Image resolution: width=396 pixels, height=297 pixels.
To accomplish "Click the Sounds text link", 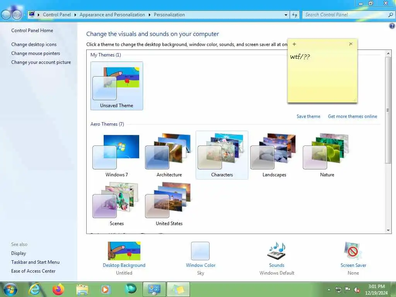I will coord(277,265).
